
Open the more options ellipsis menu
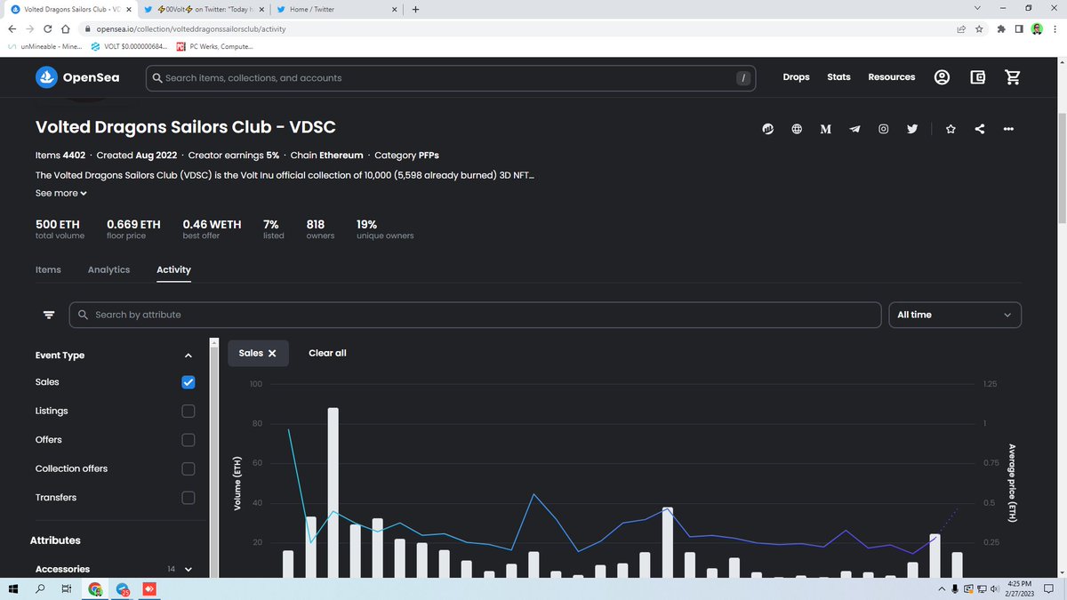pos(1008,129)
